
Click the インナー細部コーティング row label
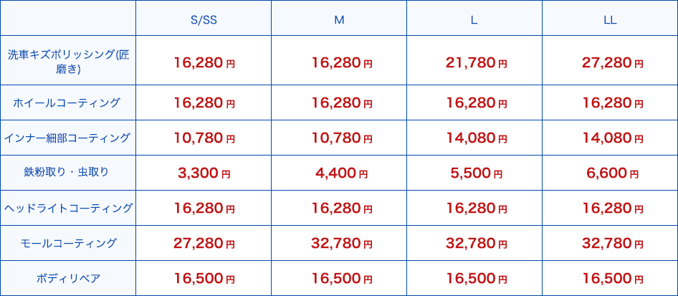(67, 138)
